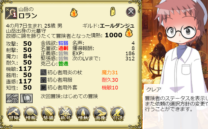This screenshot has height=129, width=208.
Task: Click the flame icon next to 1000
Action: (x=129, y=33)
